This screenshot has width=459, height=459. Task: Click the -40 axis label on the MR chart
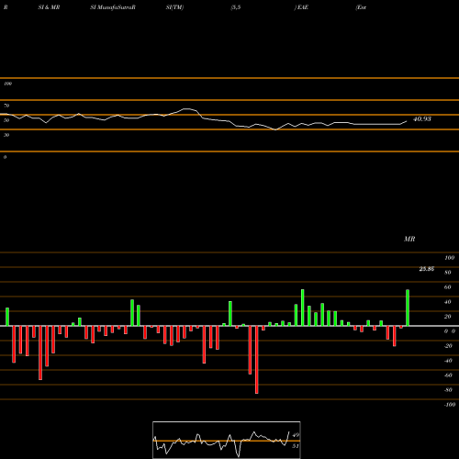(448, 361)
